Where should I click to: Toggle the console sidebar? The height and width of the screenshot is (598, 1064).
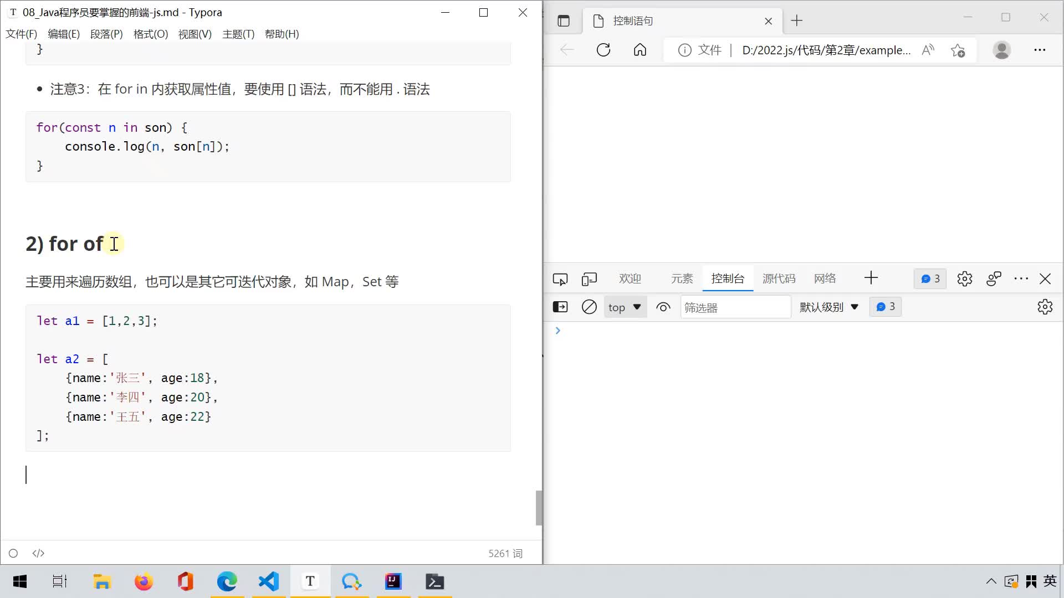coord(560,307)
